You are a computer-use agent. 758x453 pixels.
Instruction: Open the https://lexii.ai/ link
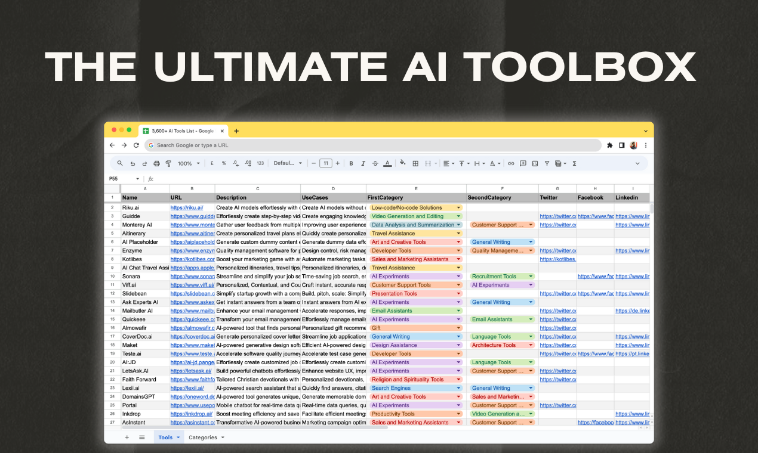tap(187, 388)
